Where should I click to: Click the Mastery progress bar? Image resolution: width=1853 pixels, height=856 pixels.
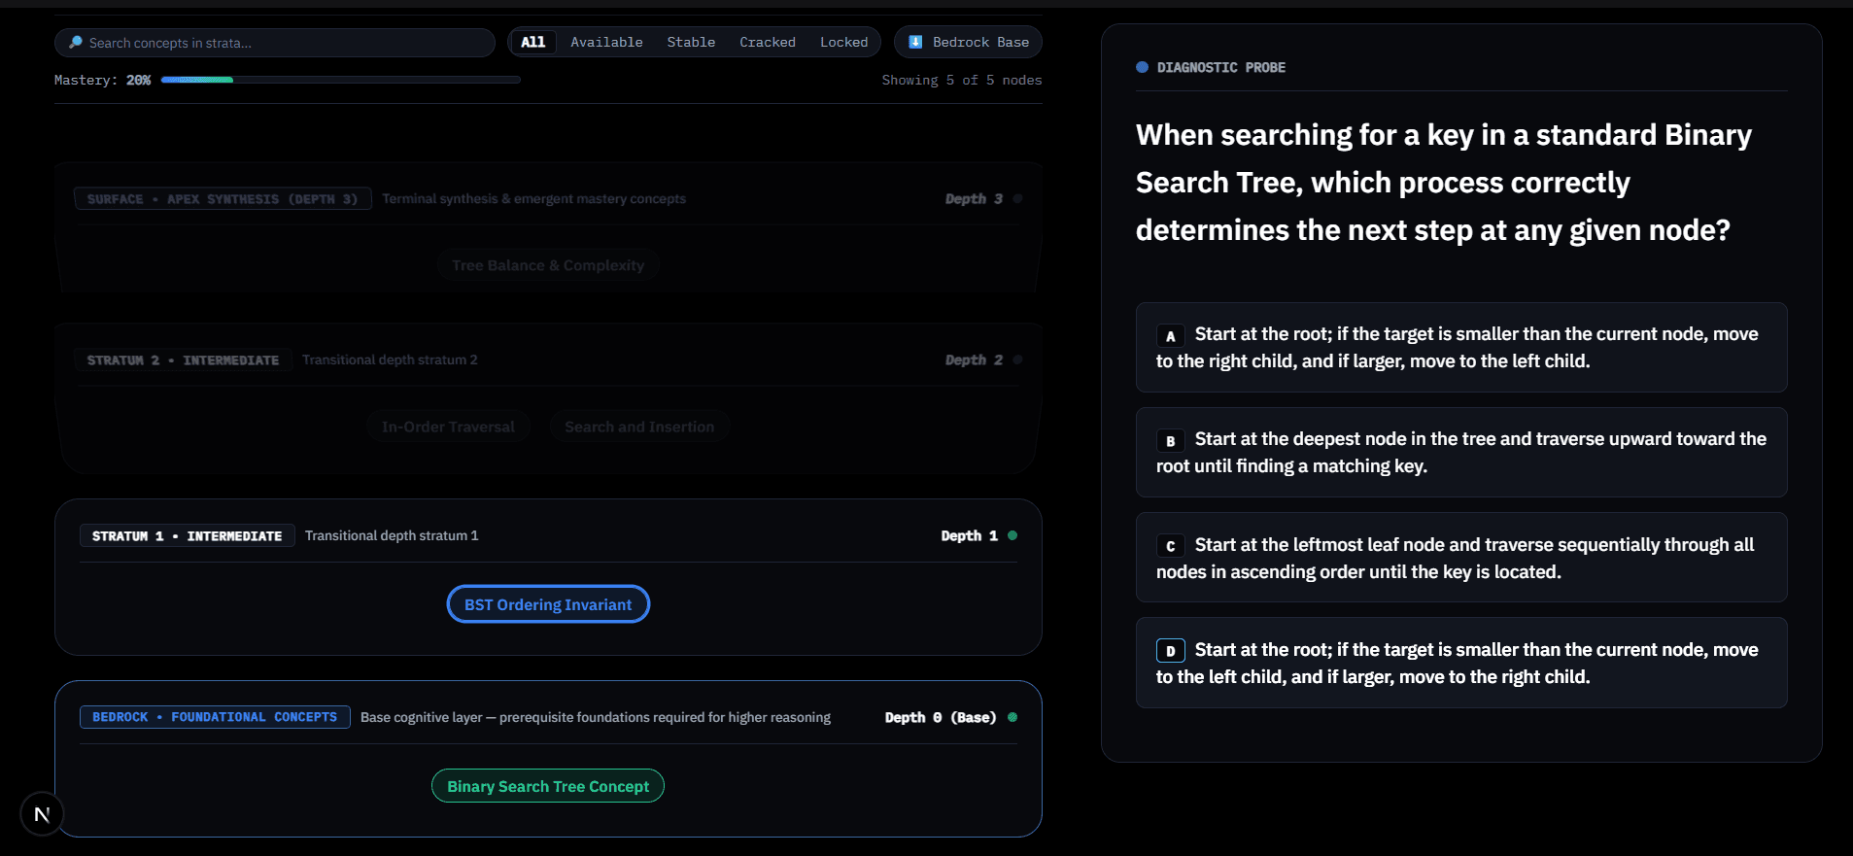pos(340,80)
